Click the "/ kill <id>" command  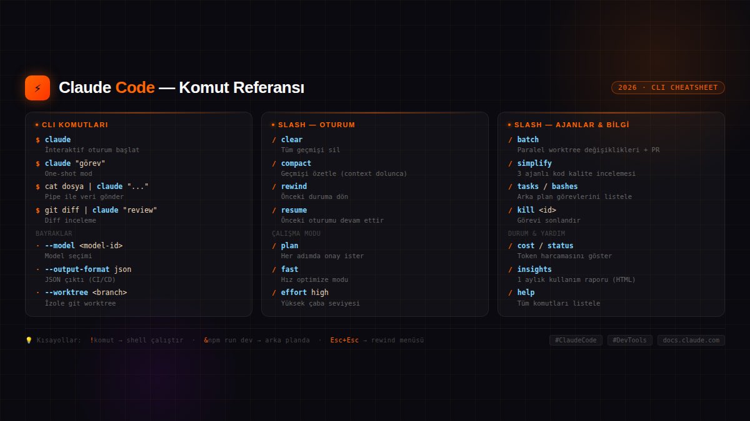532,210
